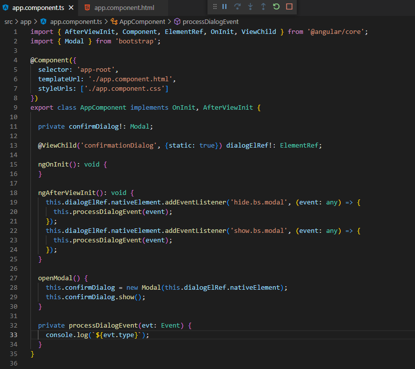
Task: Click the Angular icon on app.component.ts tab
Action: point(6,7)
